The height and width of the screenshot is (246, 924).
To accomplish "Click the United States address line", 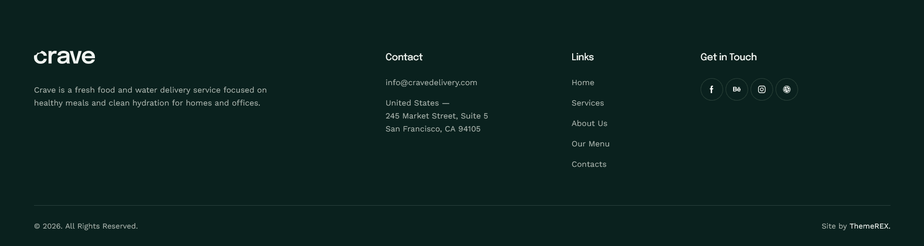I will (x=417, y=103).
